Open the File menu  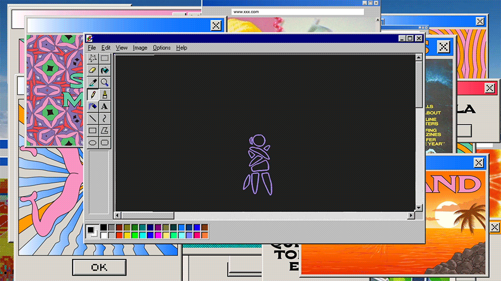(x=92, y=48)
